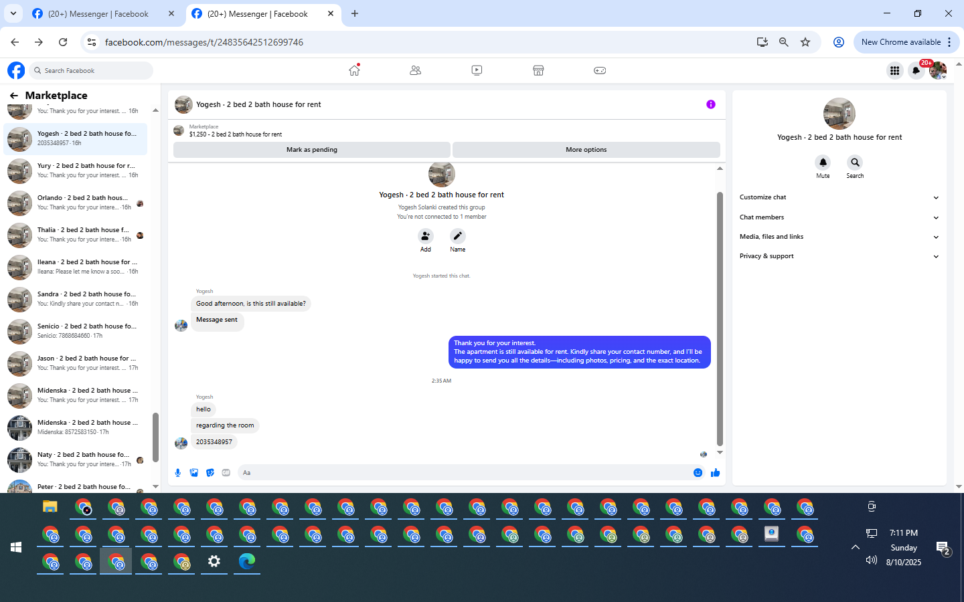This screenshot has width=964, height=602.
Task: Open the emoji picker in composer
Action: click(x=698, y=473)
